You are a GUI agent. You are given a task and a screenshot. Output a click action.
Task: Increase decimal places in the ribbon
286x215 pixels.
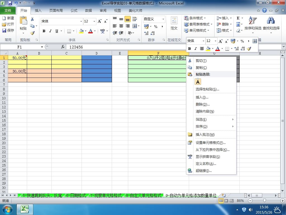tap(146, 33)
